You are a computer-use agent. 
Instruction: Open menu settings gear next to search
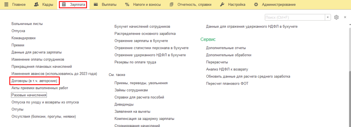(336, 17)
